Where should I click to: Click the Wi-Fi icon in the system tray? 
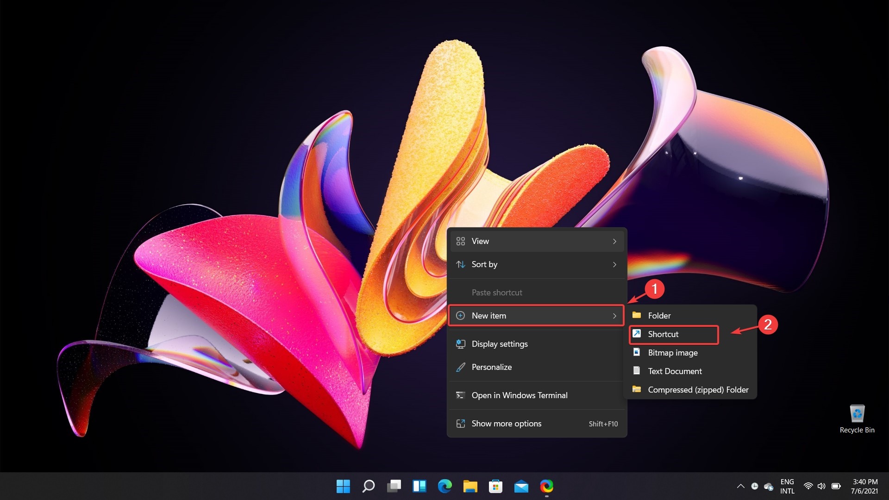808,486
